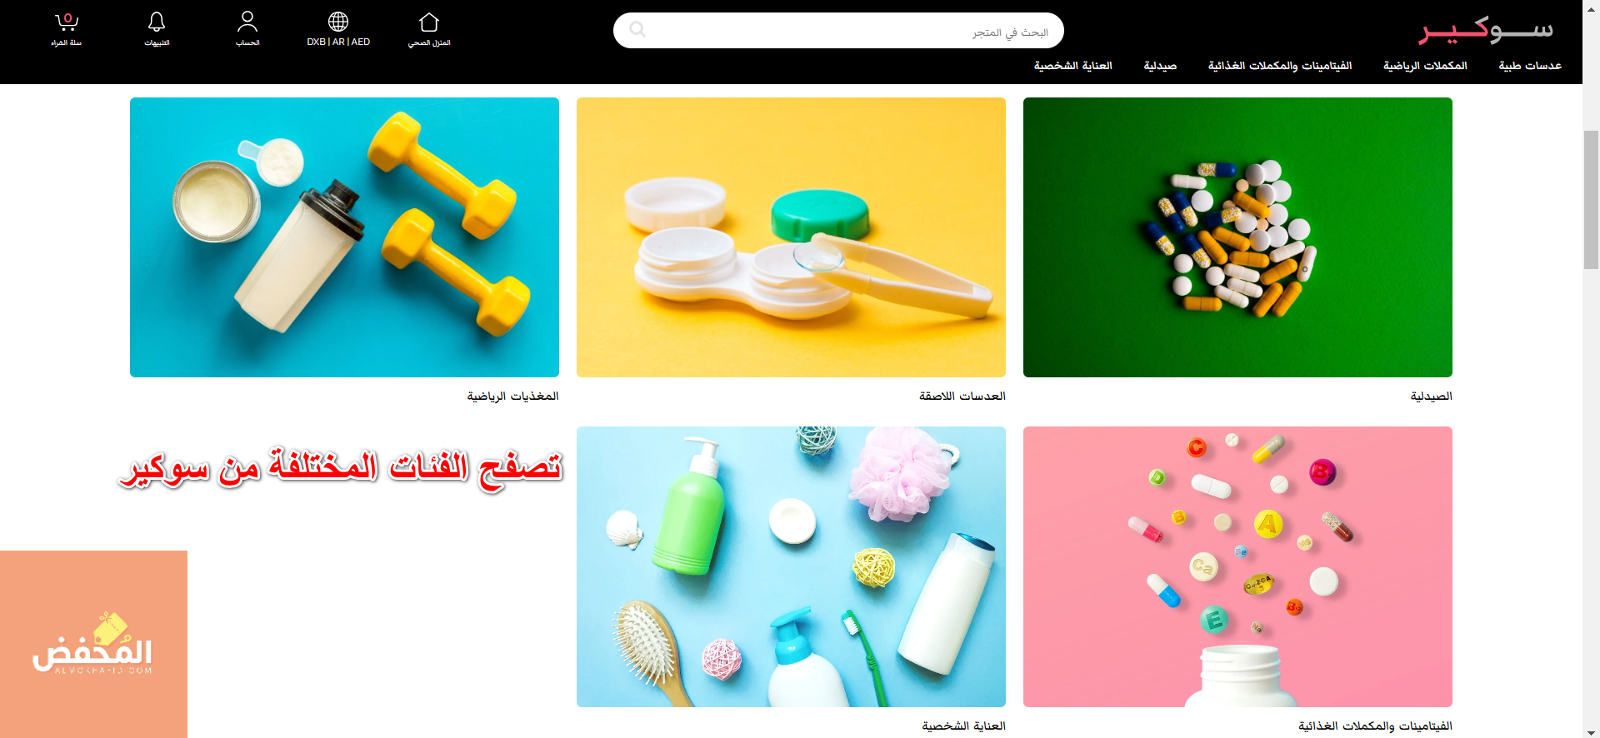Click the search magnifier icon
This screenshot has width=1600, height=738.
(637, 30)
